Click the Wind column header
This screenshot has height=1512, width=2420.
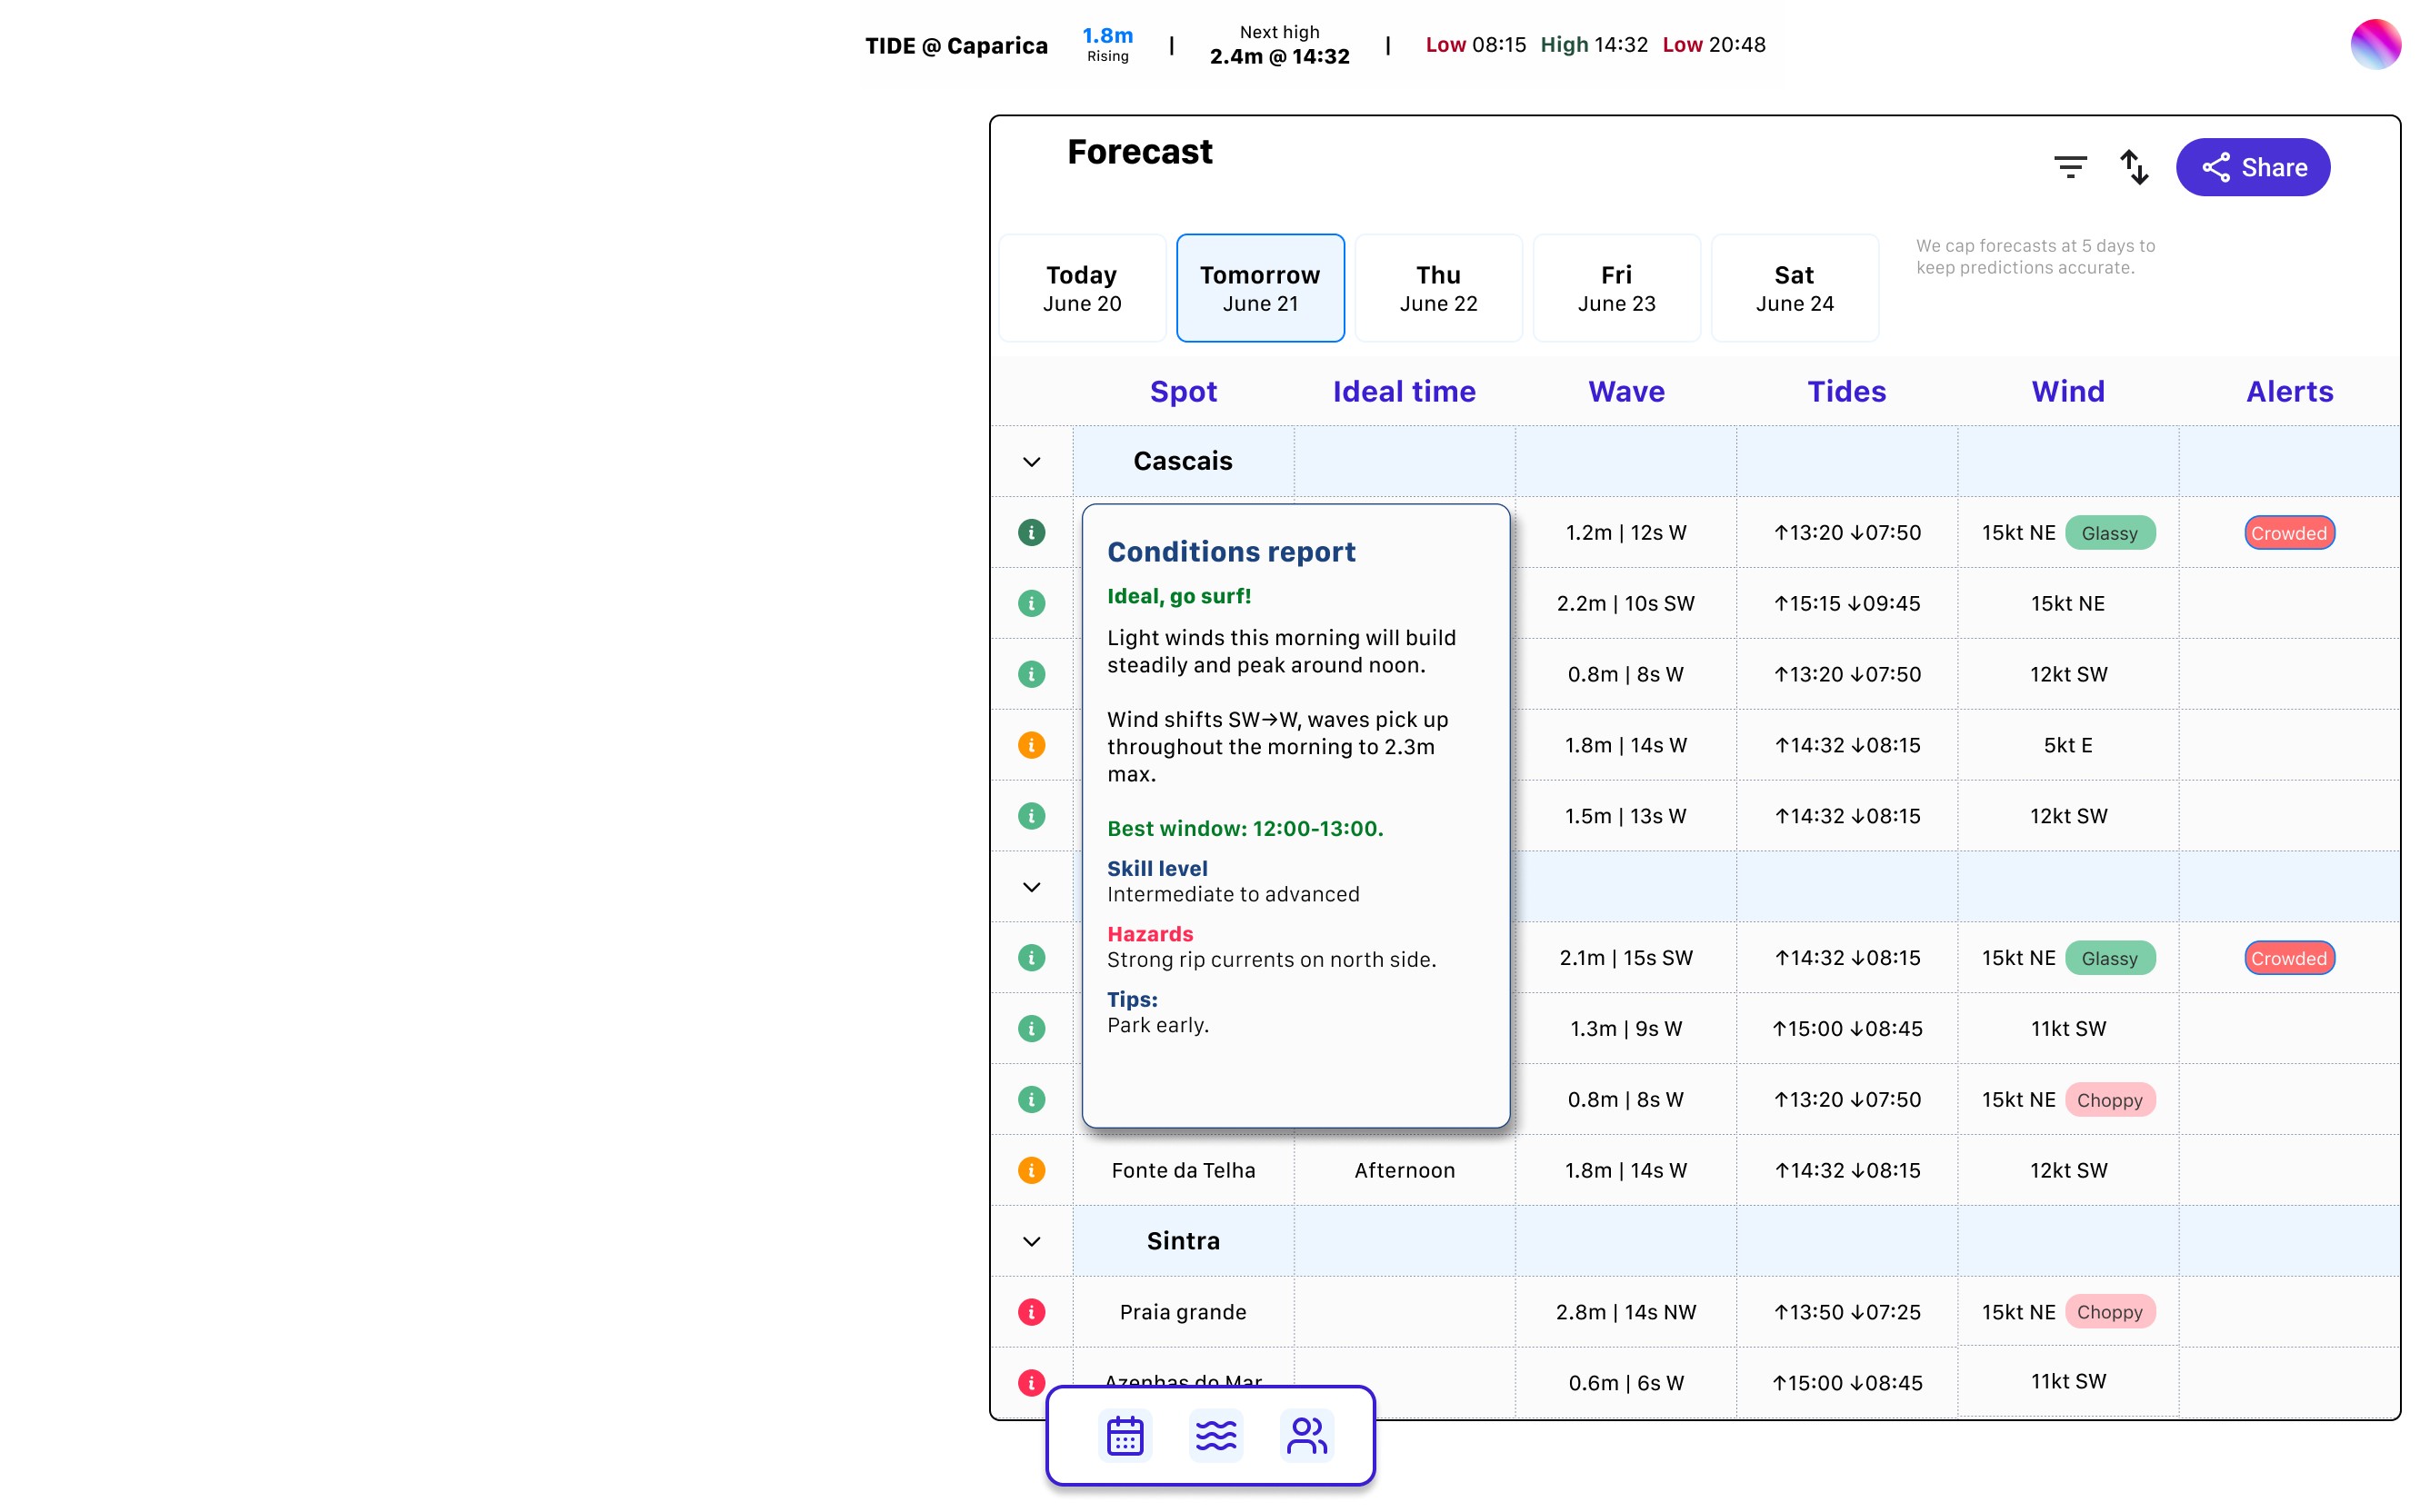(x=2067, y=391)
